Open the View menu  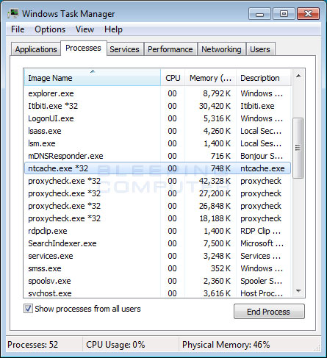tap(85, 29)
